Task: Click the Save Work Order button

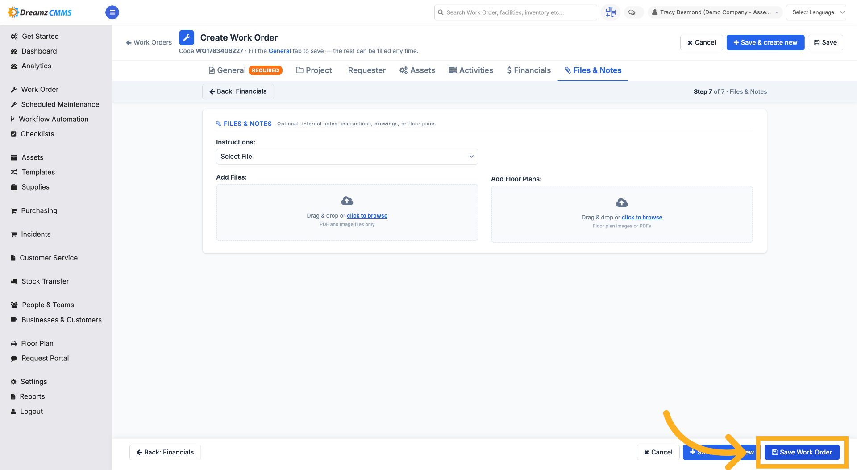Action: coord(802,452)
